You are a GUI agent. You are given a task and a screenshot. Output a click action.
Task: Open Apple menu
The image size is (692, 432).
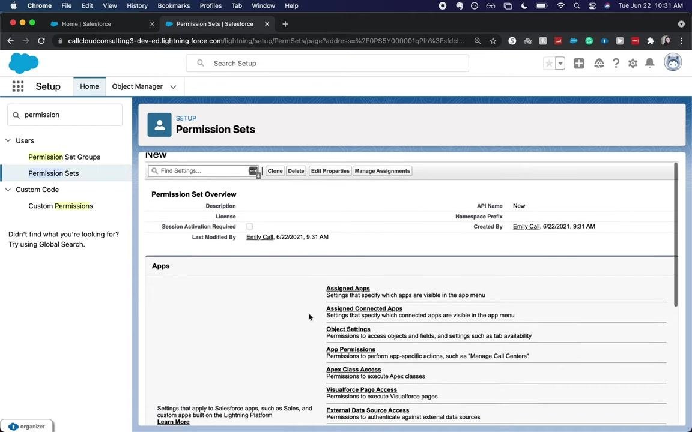point(13,6)
